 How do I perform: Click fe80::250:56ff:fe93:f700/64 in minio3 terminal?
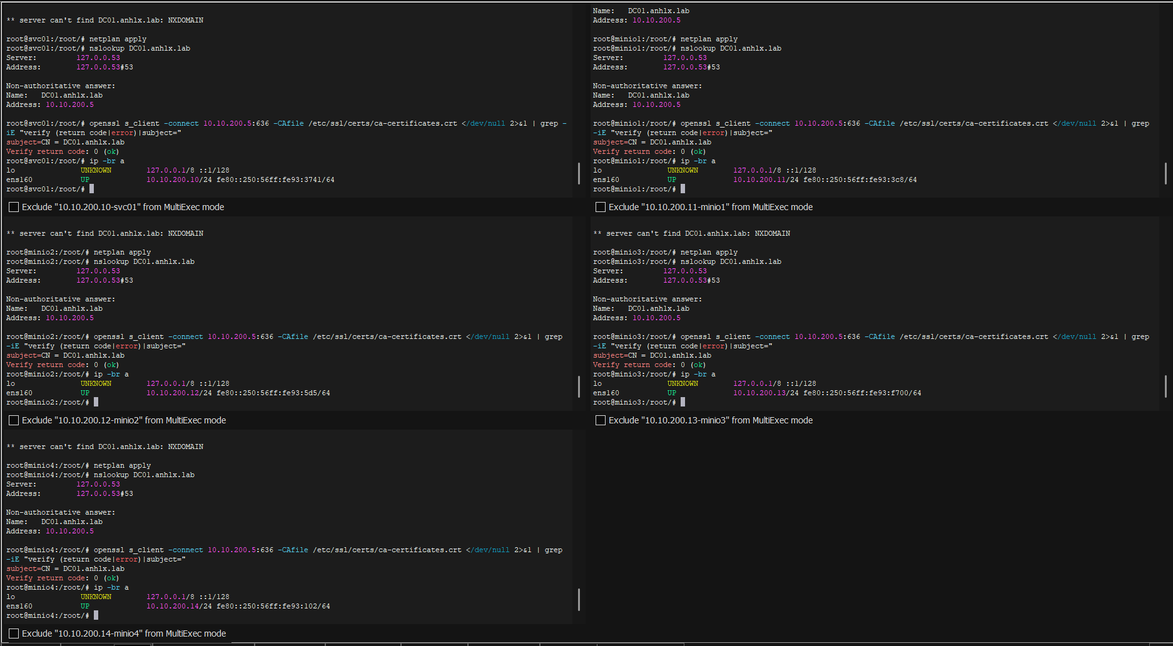point(862,393)
